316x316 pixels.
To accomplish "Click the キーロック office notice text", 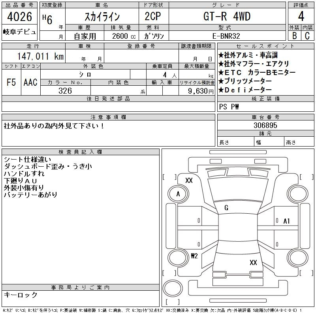I will click(x=21, y=295).
